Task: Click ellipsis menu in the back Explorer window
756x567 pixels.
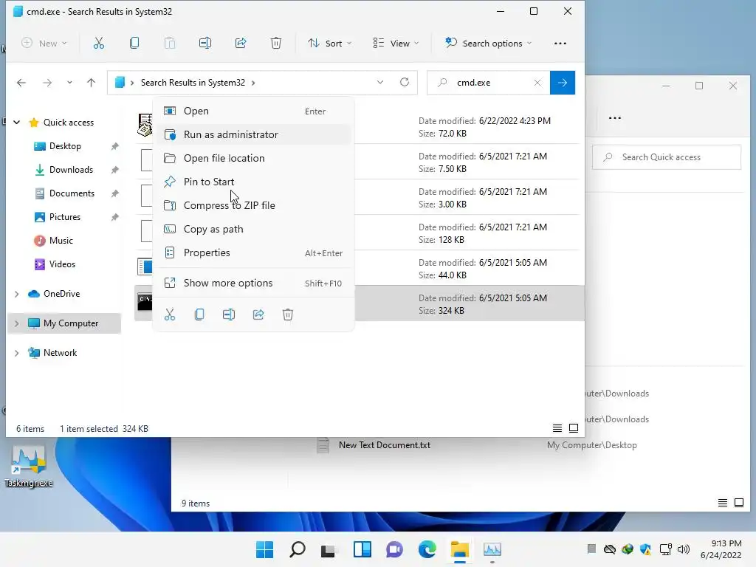Action: [615, 118]
